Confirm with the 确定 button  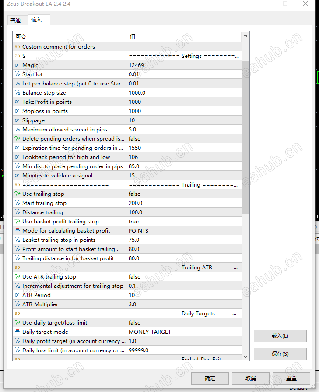tap(210, 378)
